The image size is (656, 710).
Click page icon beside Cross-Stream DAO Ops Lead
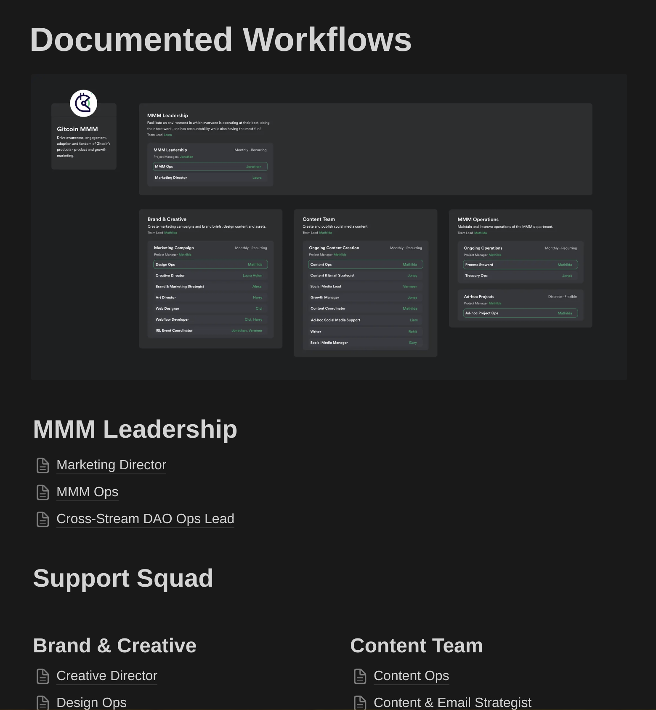(43, 519)
